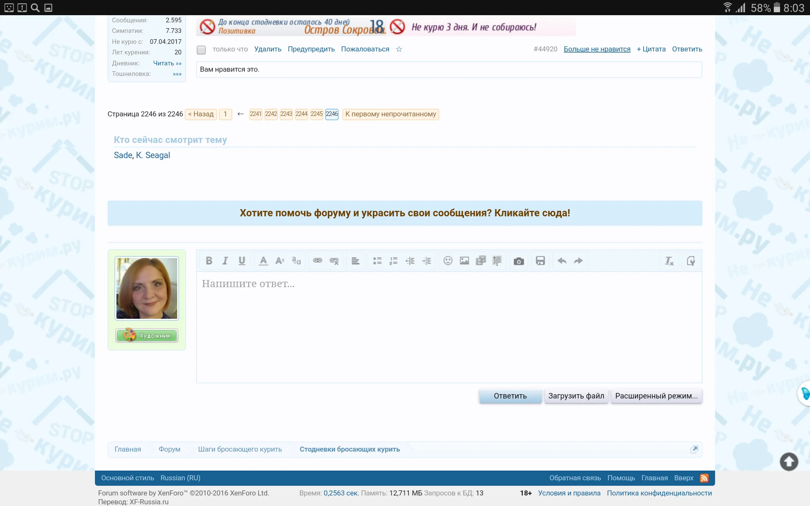Open page 2241 of the thread
The image size is (810, 506).
pos(255,114)
